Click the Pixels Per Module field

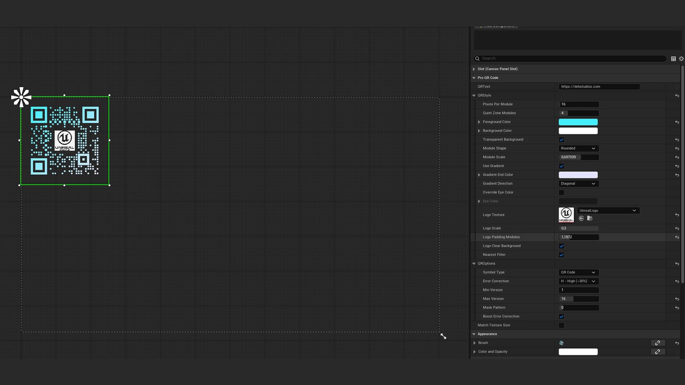pyautogui.click(x=579, y=104)
